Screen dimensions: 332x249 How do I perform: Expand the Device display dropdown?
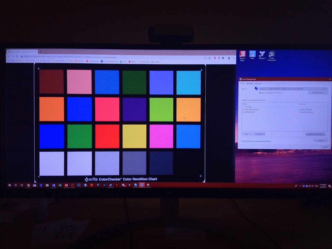tap(327, 89)
